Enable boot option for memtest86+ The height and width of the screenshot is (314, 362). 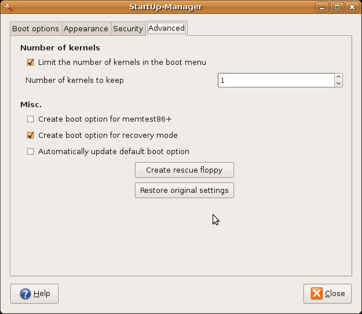tap(31, 119)
